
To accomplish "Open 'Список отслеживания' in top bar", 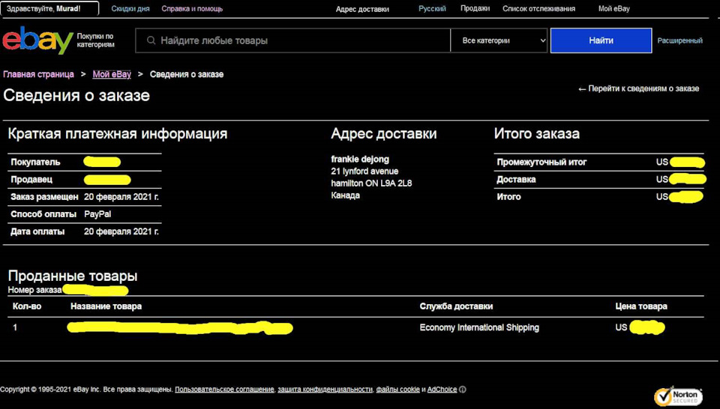I will (538, 9).
